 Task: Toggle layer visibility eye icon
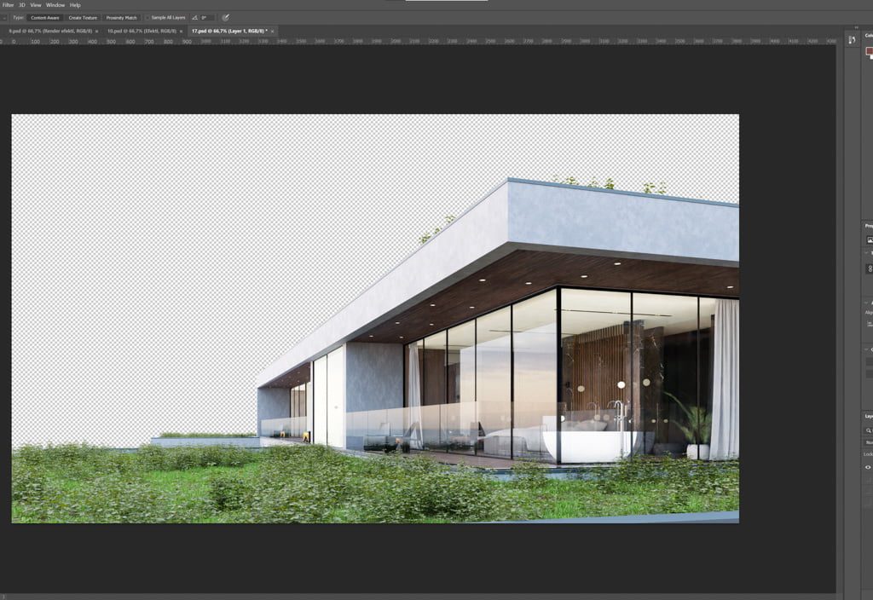pos(869,467)
